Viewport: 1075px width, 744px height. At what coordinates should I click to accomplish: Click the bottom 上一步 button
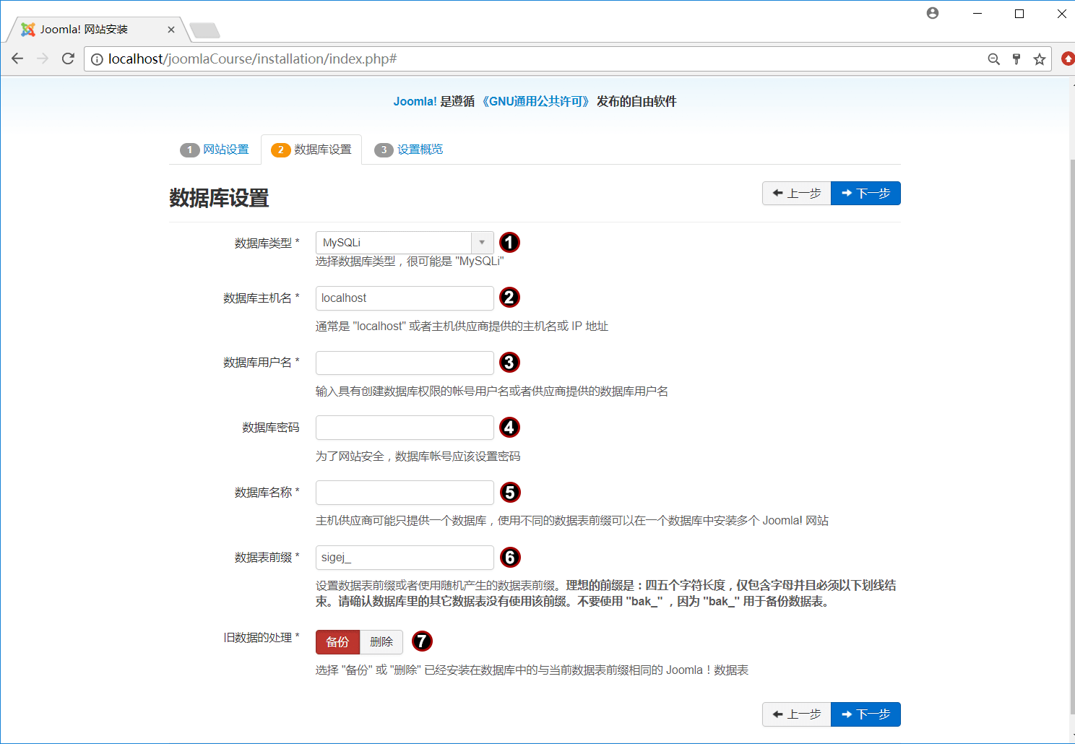point(797,714)
